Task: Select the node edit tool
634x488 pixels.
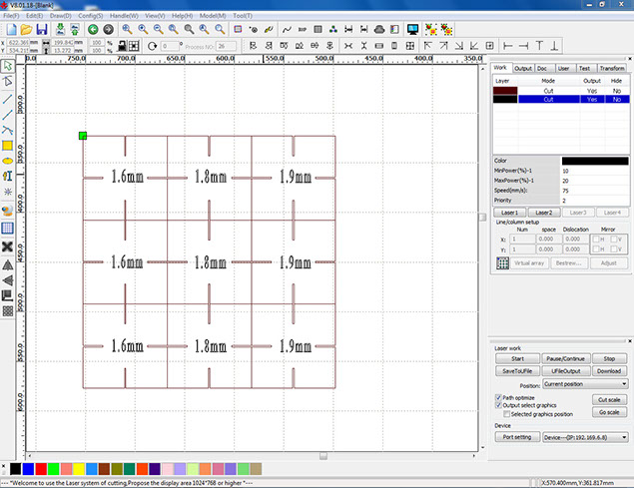Action: [7, 81]
